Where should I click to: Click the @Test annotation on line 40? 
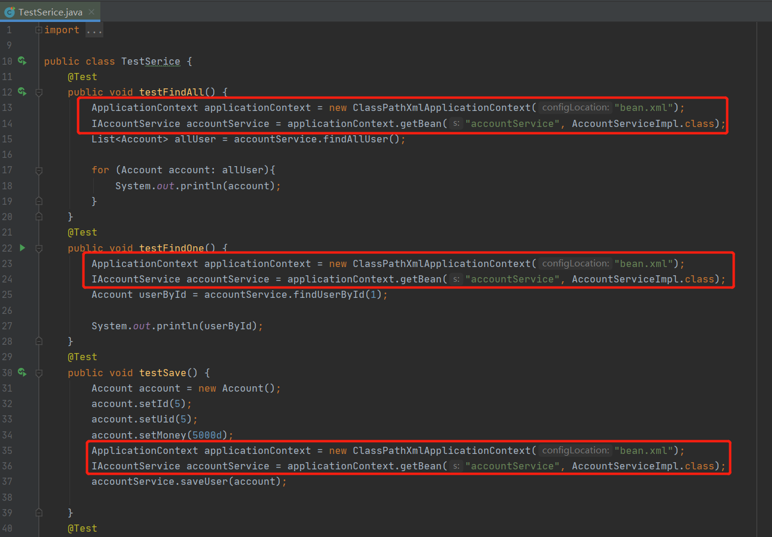(x=82, y=528)
